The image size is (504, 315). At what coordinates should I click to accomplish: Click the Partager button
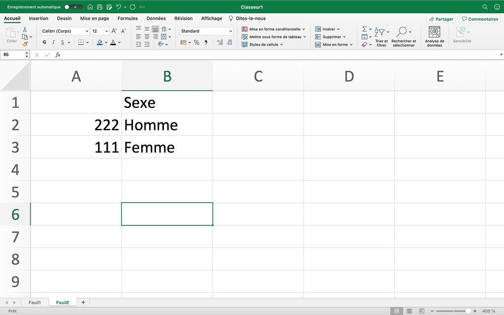click(x=441, y=19)
